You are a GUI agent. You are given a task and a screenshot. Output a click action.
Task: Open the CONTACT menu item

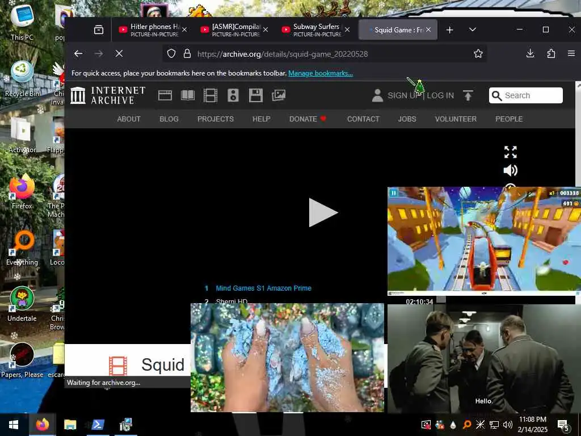coord(363,119)
